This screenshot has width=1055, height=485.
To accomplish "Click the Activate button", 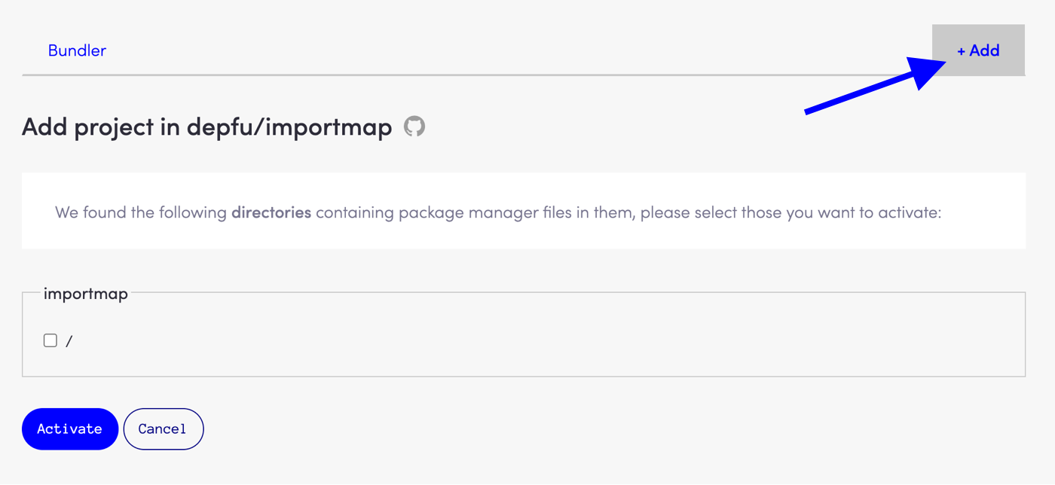I will click(x=69, y=429).
